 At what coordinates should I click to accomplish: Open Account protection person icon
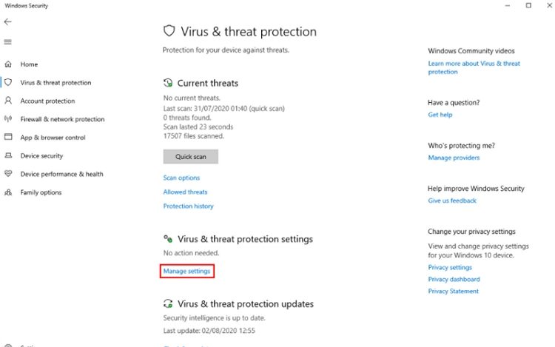tap(8, 101)
